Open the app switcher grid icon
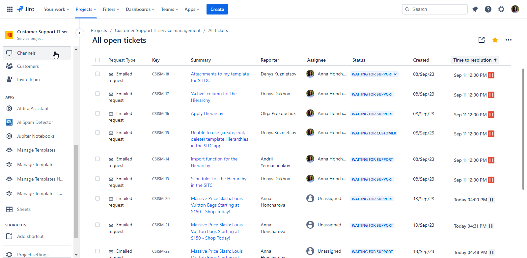527x258 pixels. point(10,9)
